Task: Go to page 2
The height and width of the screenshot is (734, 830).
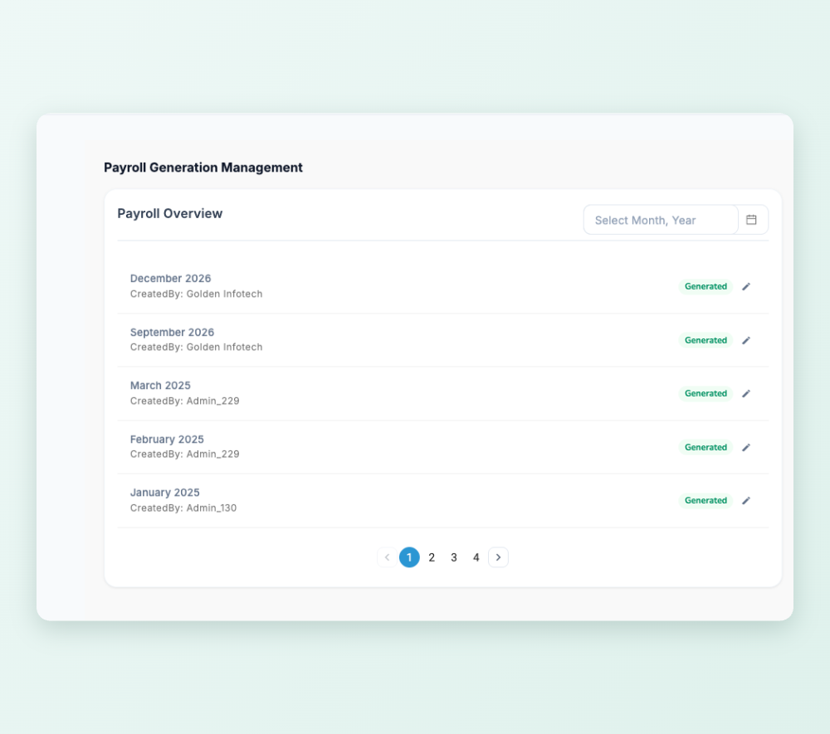Action: 432,557
